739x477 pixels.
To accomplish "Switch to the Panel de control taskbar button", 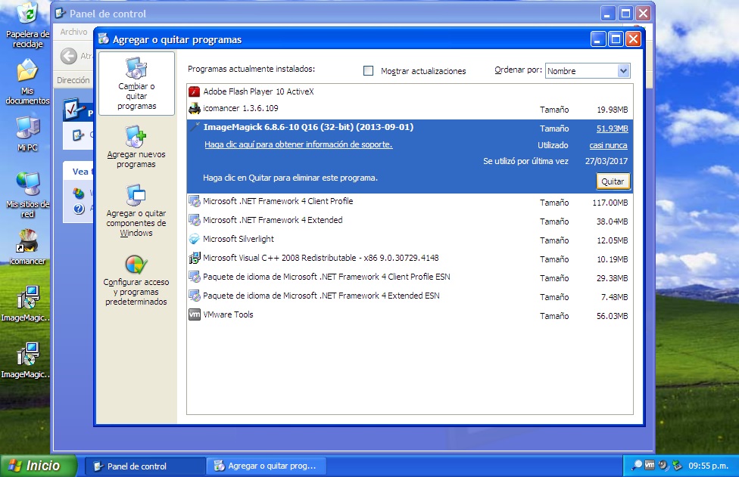I will coord(144,466).
